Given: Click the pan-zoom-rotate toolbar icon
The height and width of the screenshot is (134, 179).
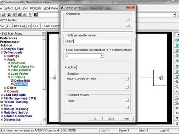Looking at the screenshot, I should (x=14, y=15).
